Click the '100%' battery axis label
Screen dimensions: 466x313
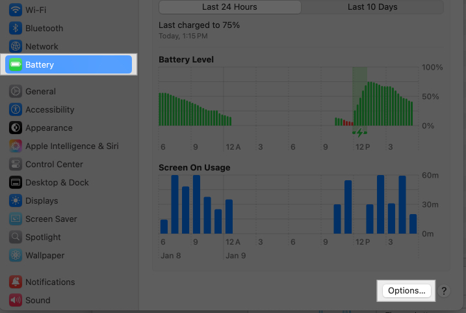point(432,67)
